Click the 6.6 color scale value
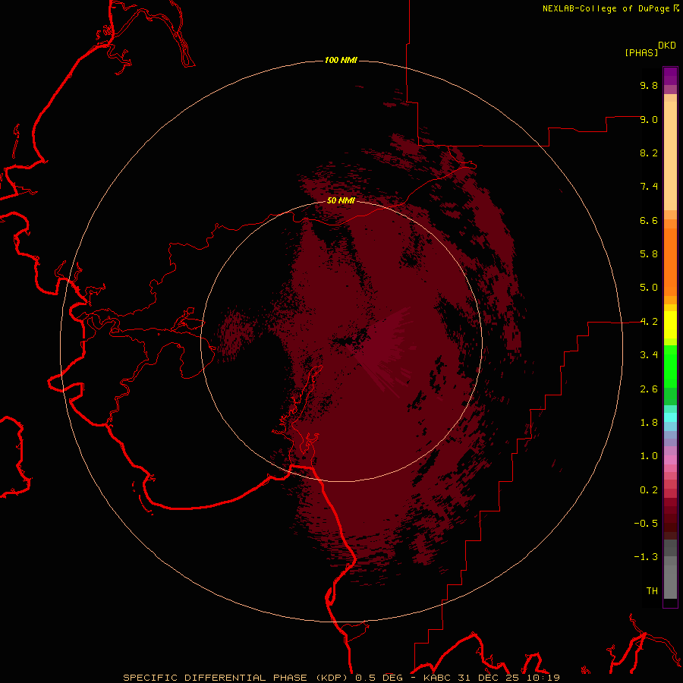The height and width of the screenshot is (683, 683). point(649,220)
